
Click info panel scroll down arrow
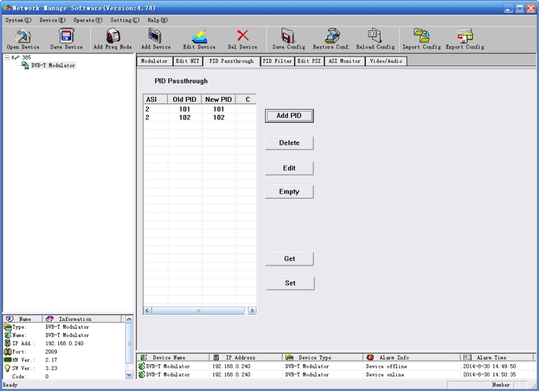click(129, 375)
